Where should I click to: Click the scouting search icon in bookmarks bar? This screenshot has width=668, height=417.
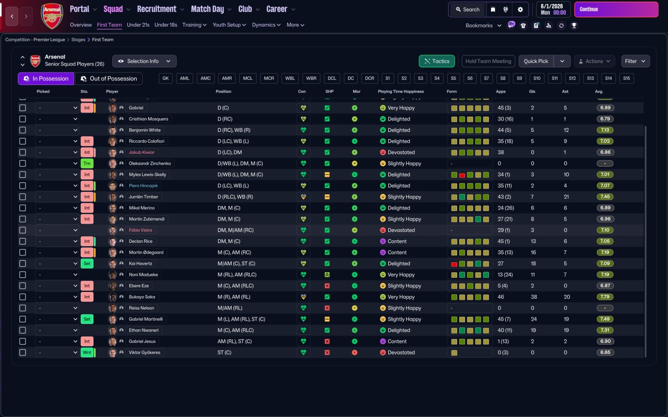548,26
